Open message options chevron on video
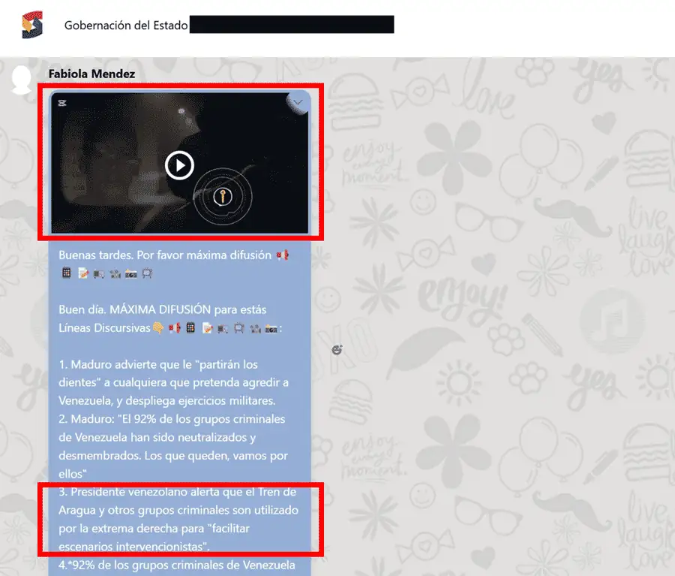Image resolution: width=675 pixels, height=576 pixels. pos(298,102)
